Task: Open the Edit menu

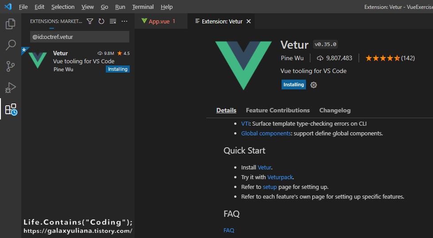Action: click(x=39, y=7)
